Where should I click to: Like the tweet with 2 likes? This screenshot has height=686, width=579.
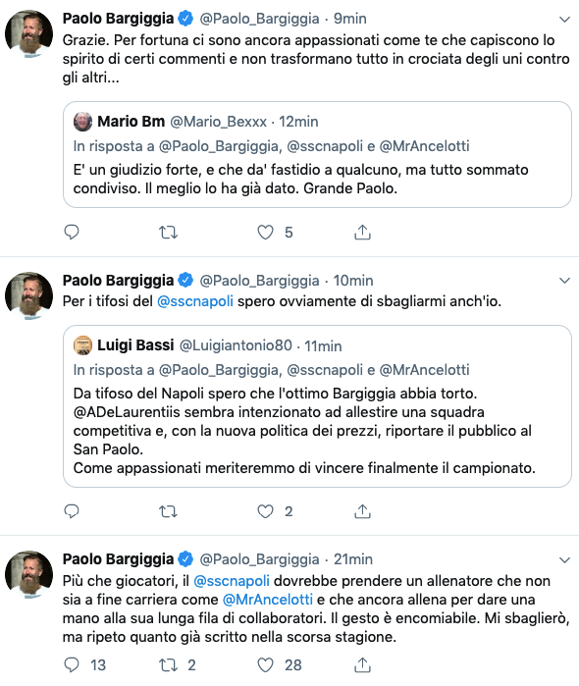[x=265, y=511]
